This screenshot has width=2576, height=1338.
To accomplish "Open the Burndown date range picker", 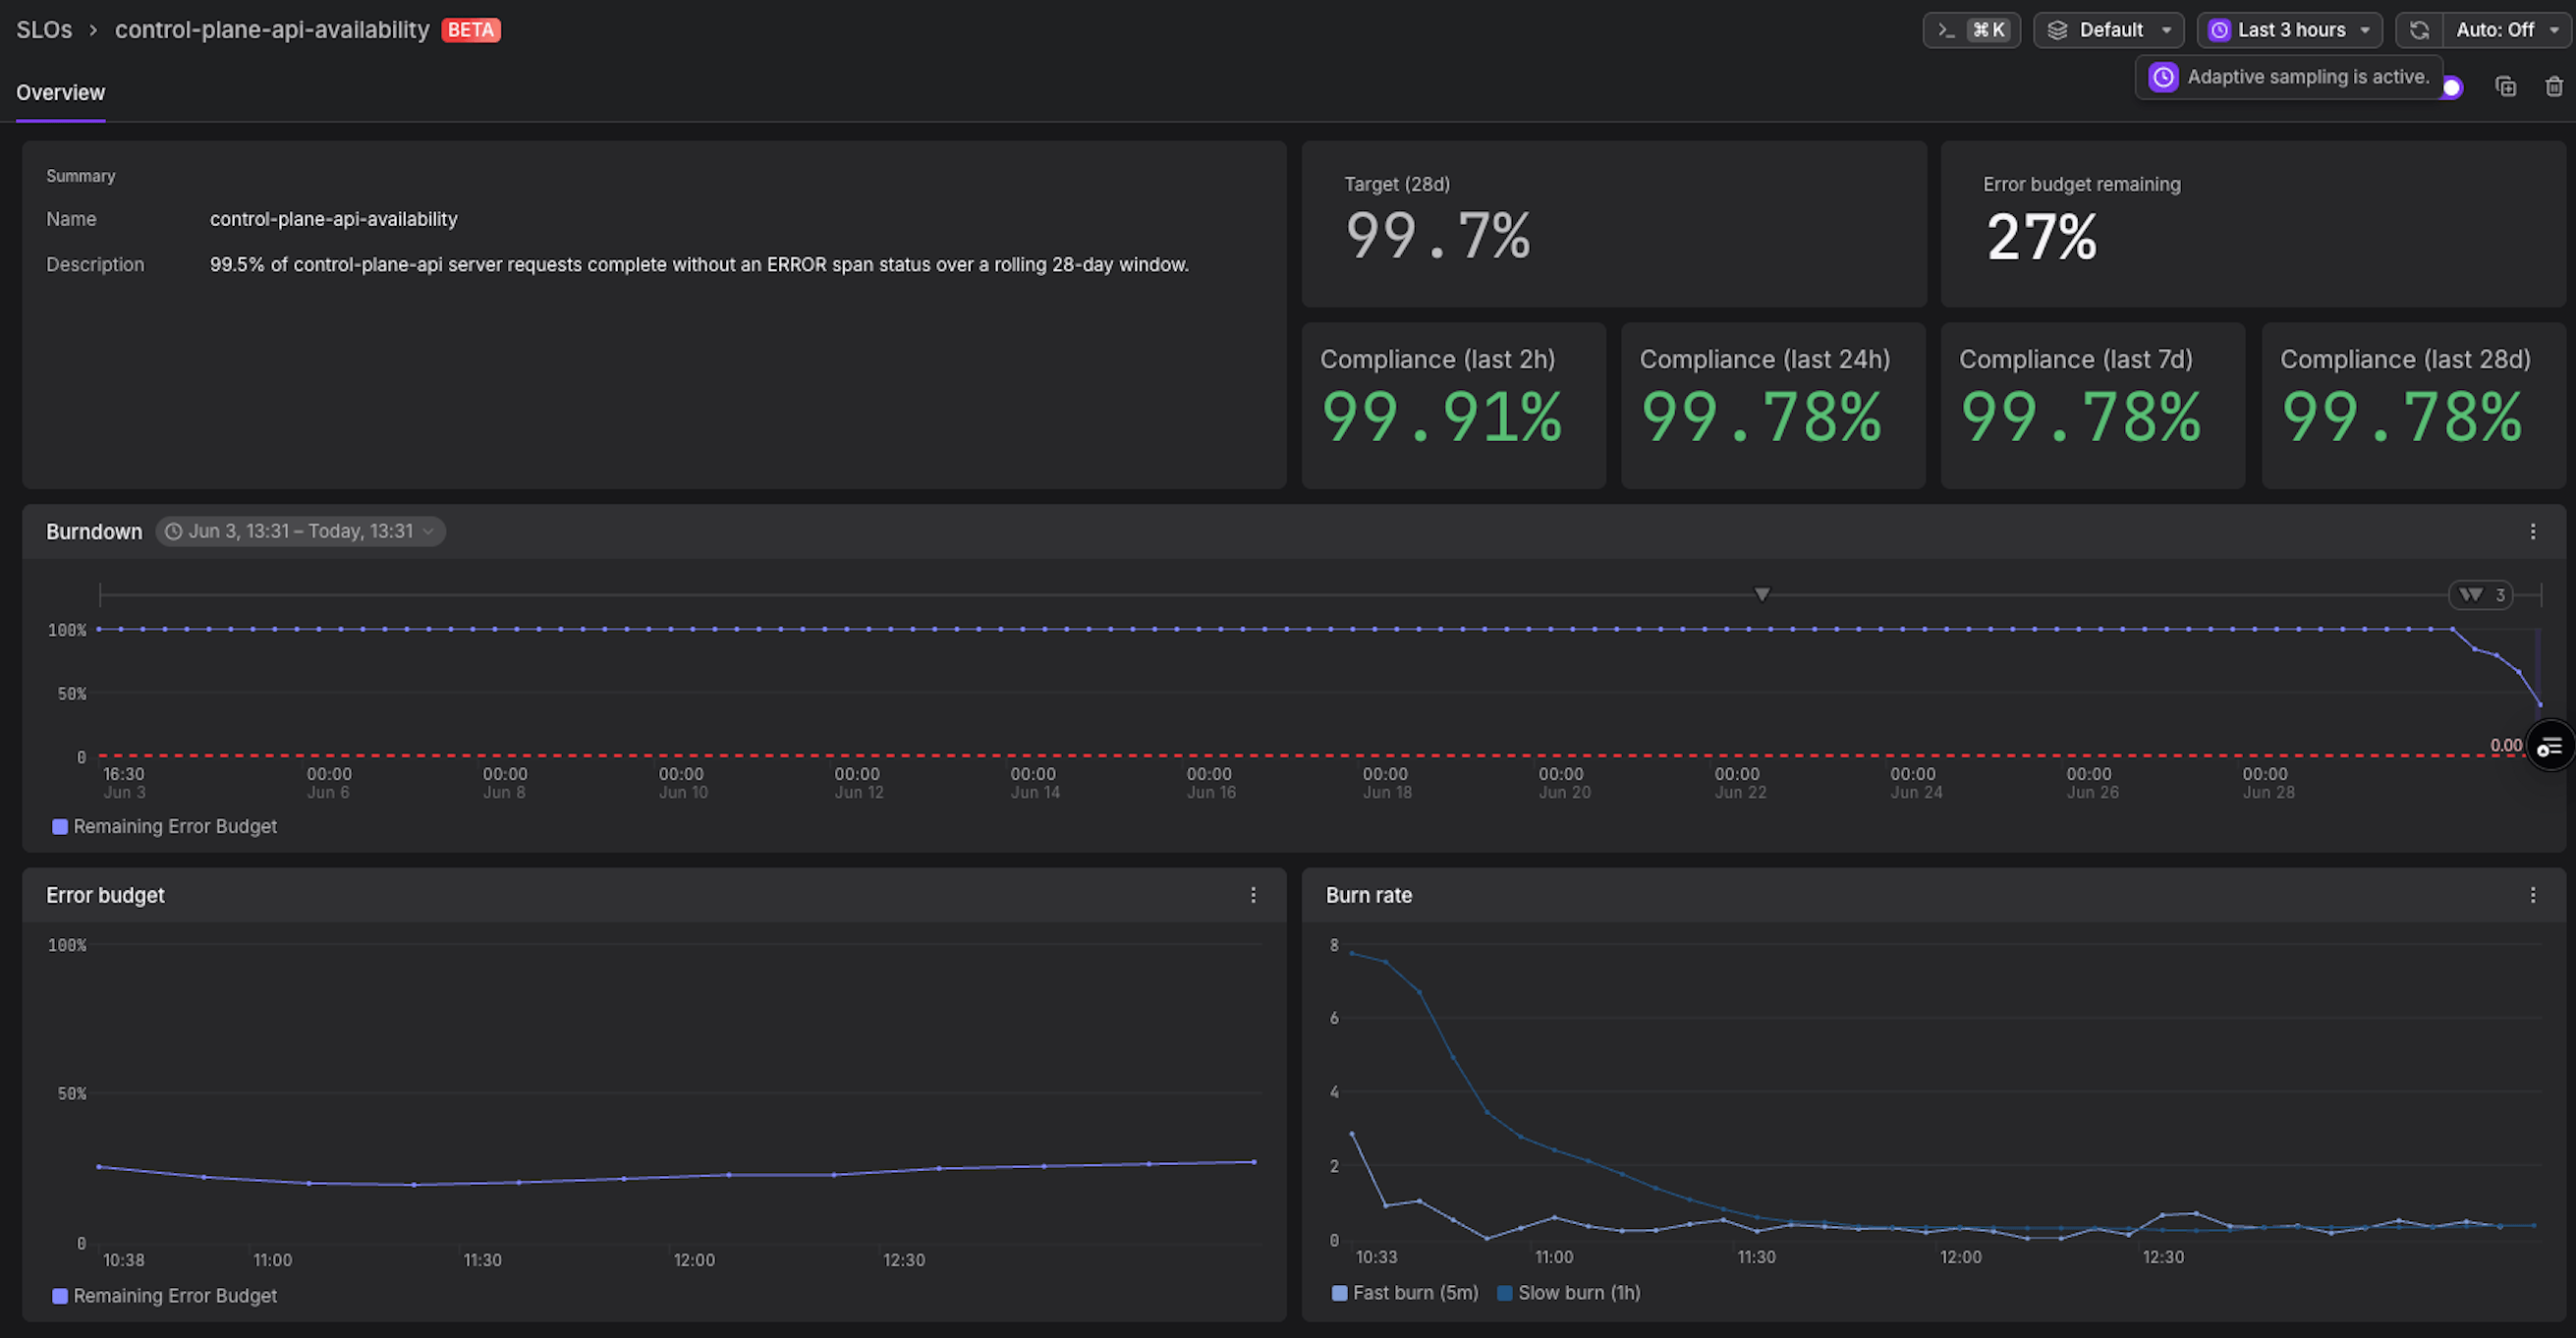I will pyautogui.click(x=300, y=532).
